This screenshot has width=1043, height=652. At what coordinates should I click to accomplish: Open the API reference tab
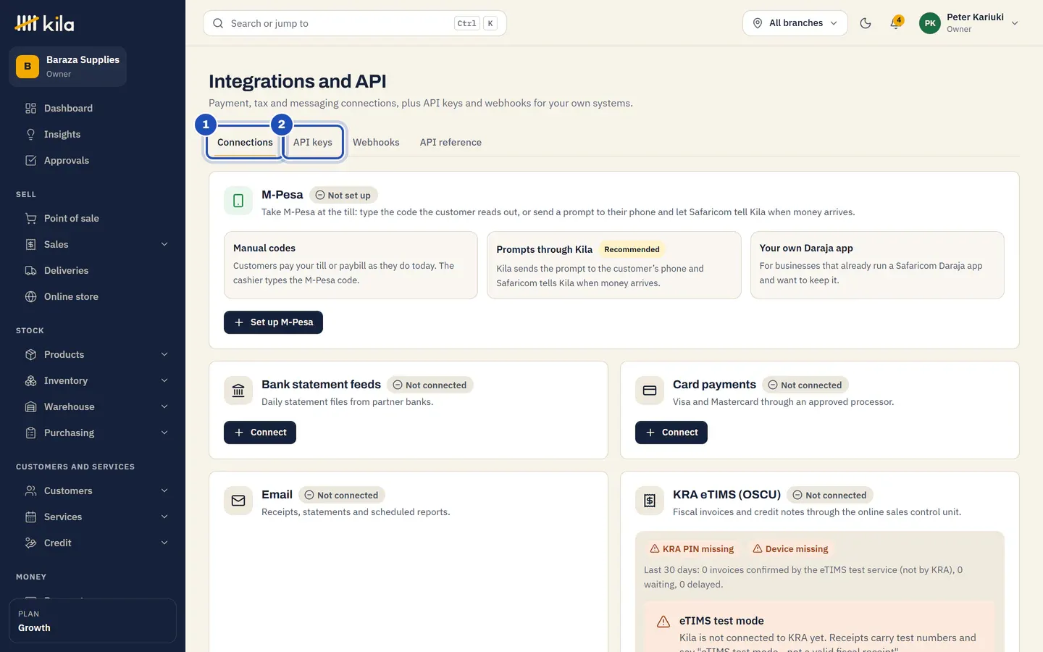click(451, 142)
